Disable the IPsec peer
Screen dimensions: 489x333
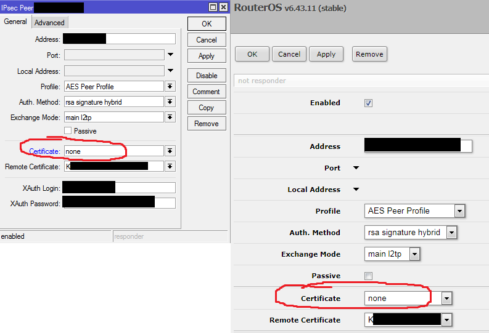[x=207, y=76]
